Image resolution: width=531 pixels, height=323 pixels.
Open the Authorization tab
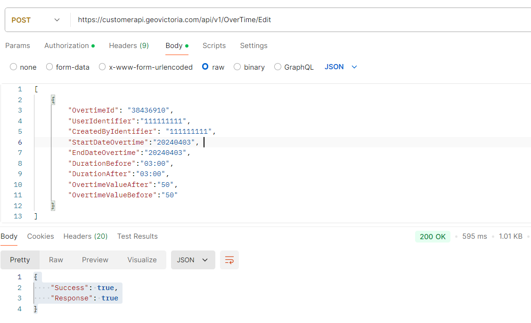[x=69, y=46]
